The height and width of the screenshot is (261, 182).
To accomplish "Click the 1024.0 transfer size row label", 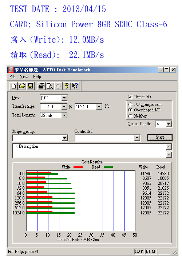I will pos(19,213).
